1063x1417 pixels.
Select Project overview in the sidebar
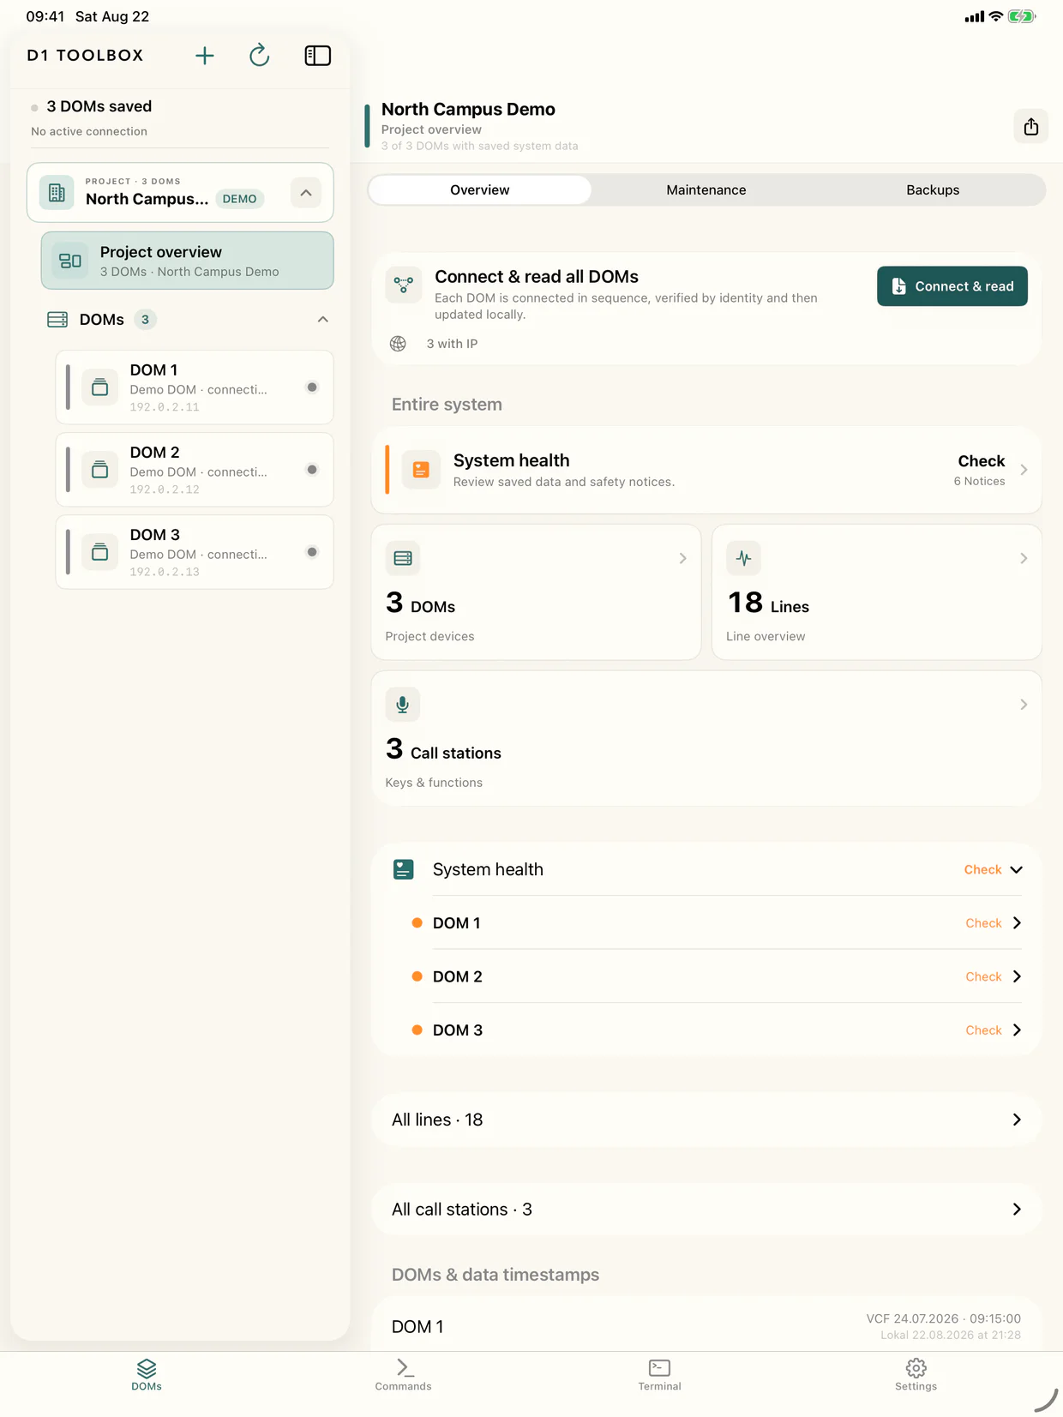click(x=187, y=261)
